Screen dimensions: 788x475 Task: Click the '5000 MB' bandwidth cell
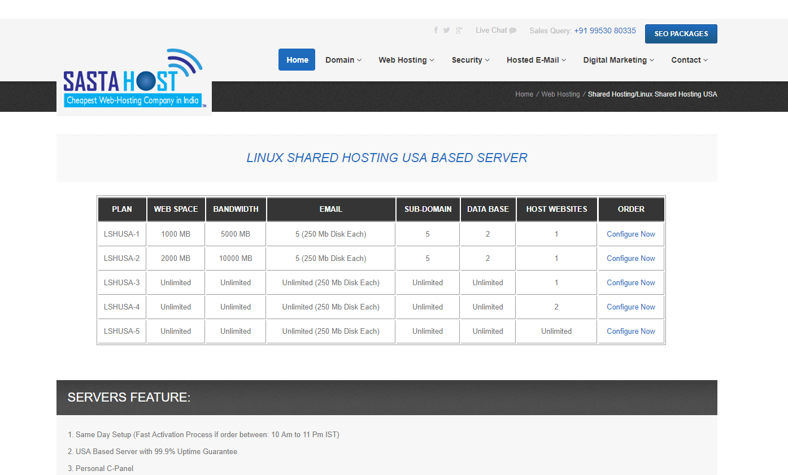[236, 234]
